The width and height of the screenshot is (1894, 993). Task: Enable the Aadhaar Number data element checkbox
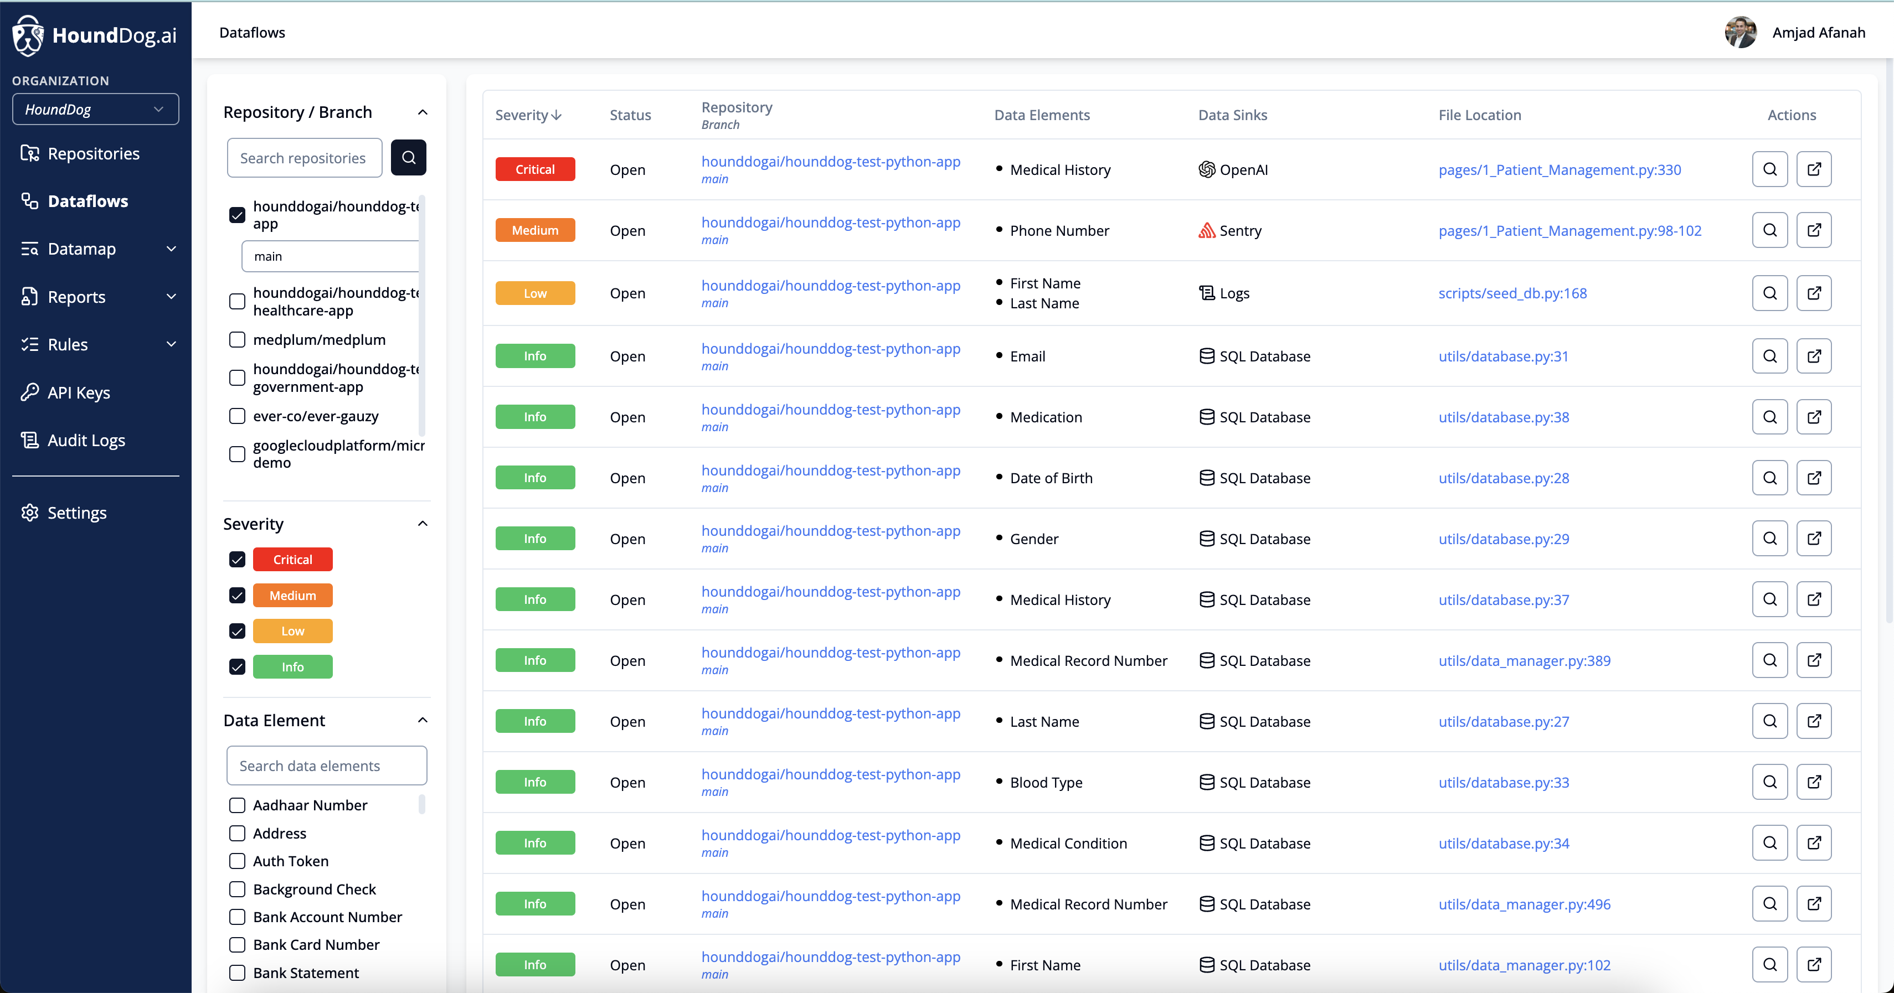(x=237, y=805)
